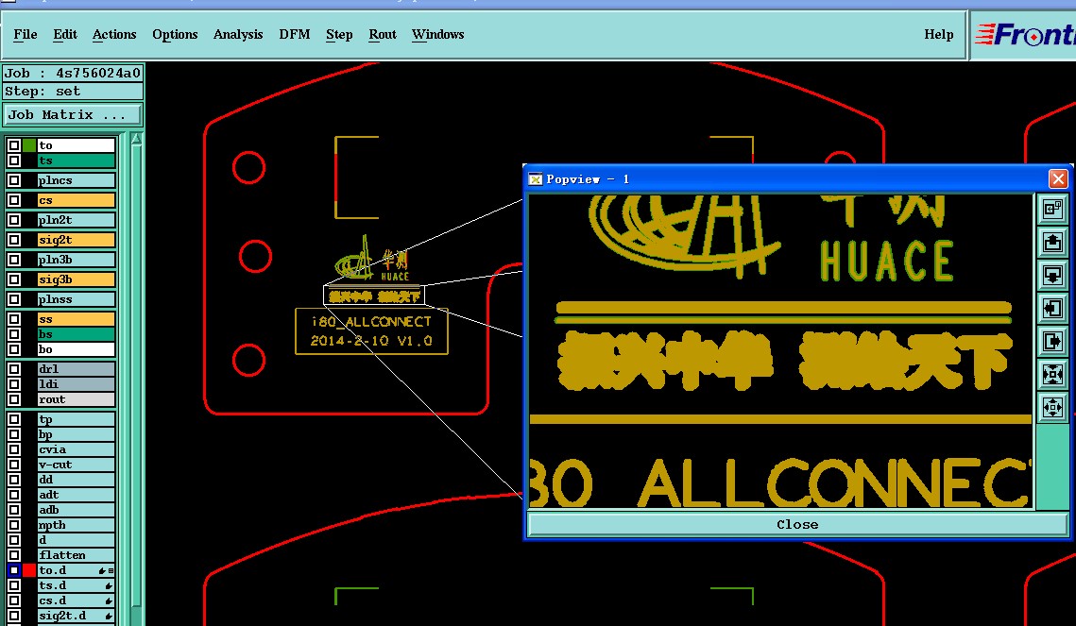Select layer name 'cvia'

coord(77,449)
